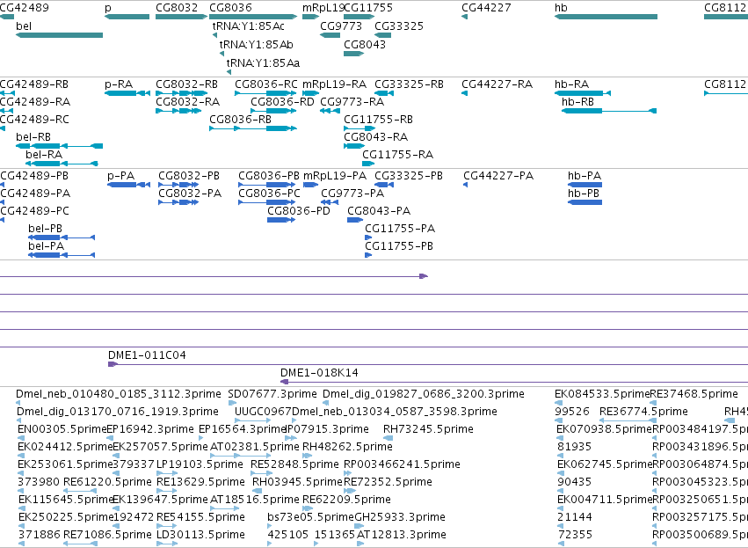Select the CG33325 gene label
748x548 pixels.
[x=399, y=26]
